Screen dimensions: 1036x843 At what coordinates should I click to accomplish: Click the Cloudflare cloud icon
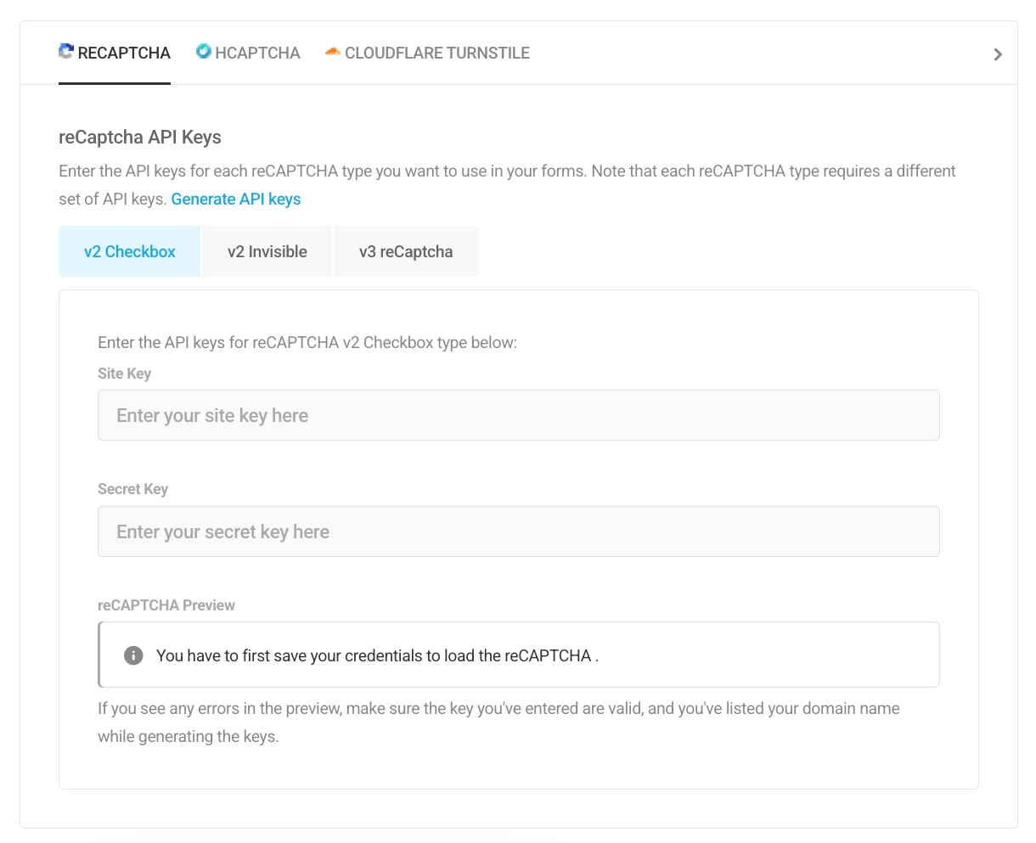(333, 53)
